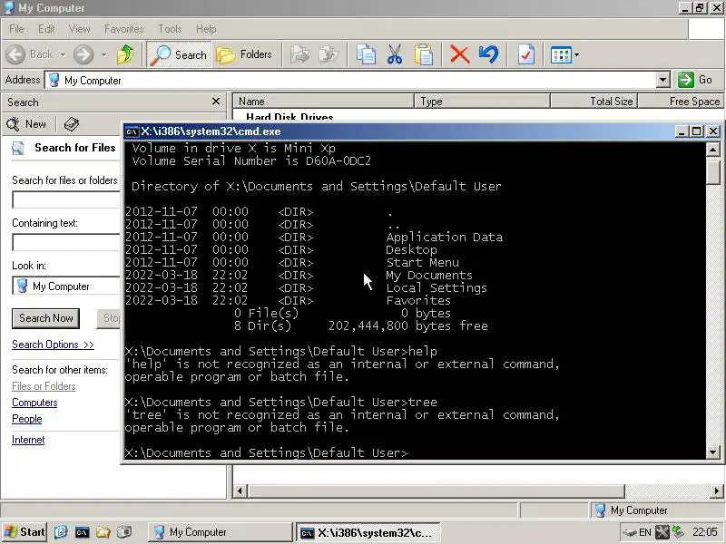The height and width of the screenshot is (544, 726).
Task: Click the People link
Action: 27,419
